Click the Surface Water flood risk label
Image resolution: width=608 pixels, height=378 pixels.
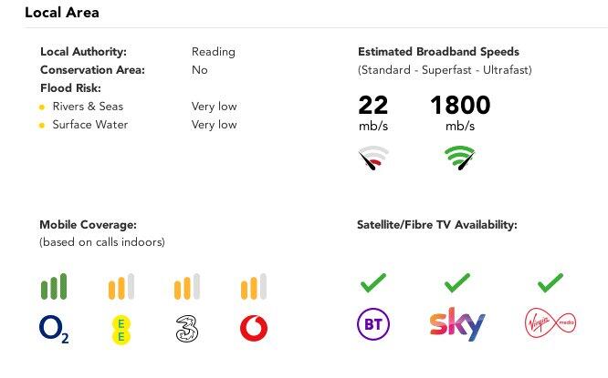[x=89, y=125]
